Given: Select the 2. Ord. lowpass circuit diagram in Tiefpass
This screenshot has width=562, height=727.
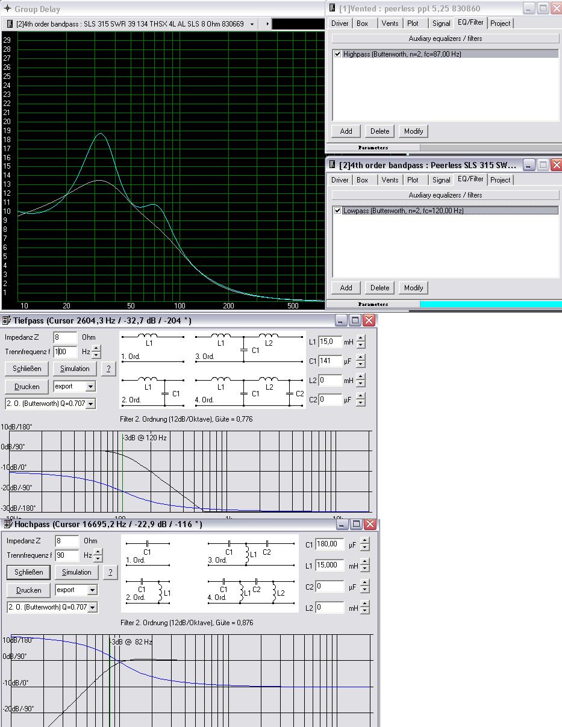Looking at the screenshot, I should pos(152,390).
